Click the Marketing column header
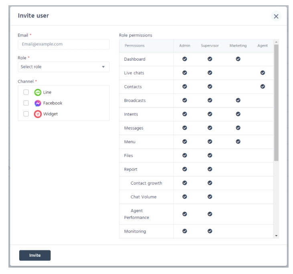Image resolution: width=293 pixels, height=274 pixels. [238, 46]
